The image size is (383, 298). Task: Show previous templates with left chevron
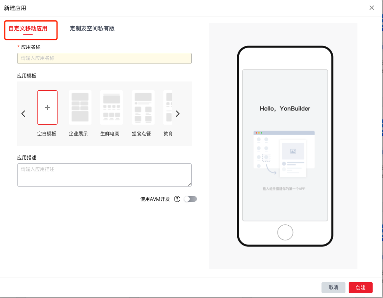tap(24, 113)
